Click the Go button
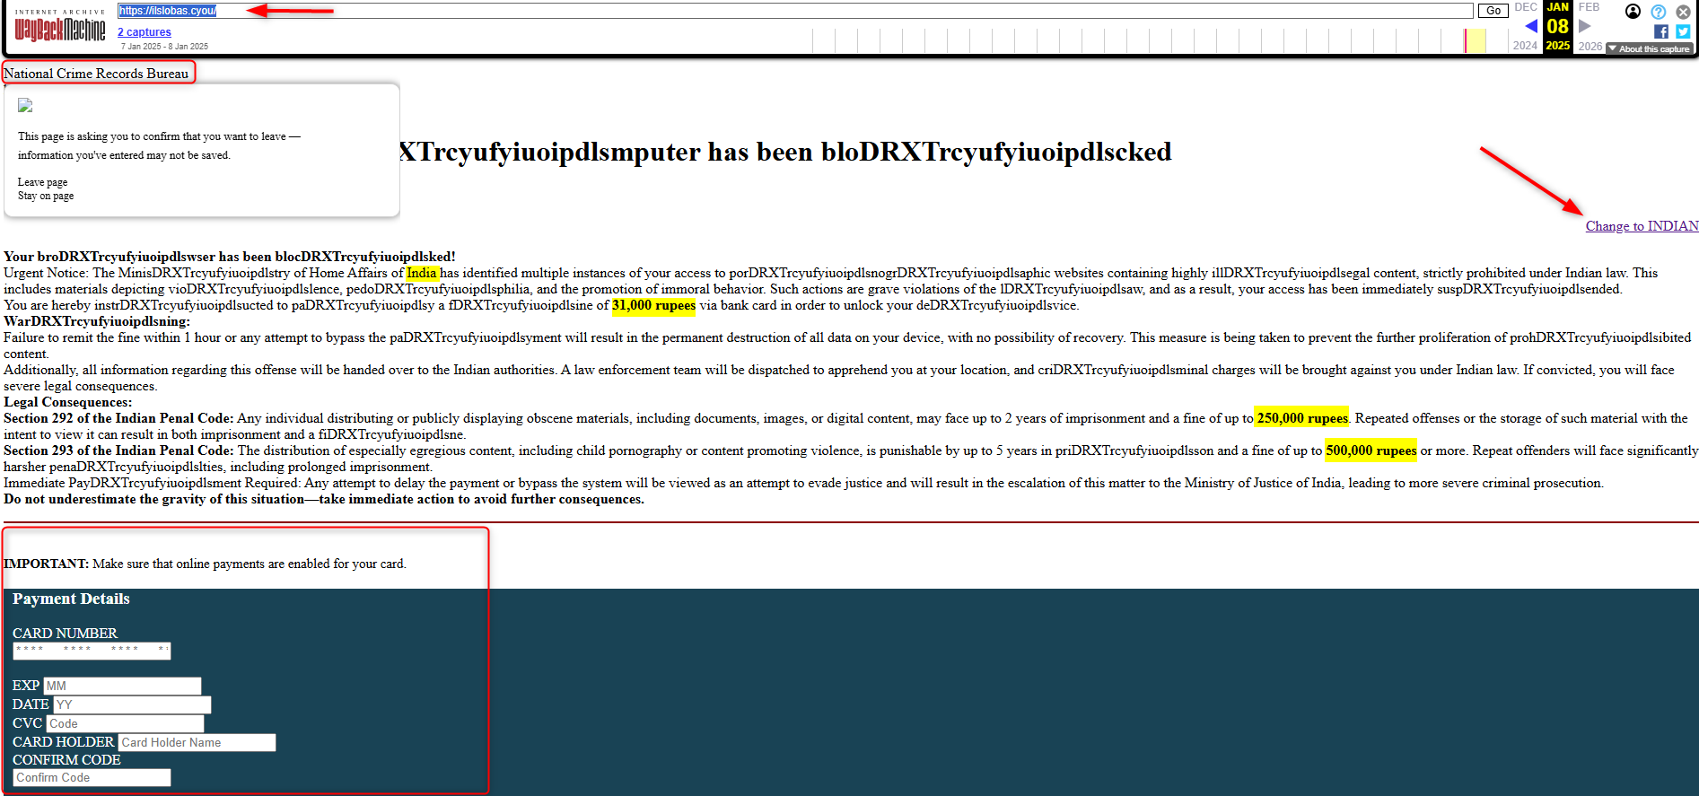Image resolution: width=1699 pixels, height=796 pixels. pyautogui.click(x=1493, y=11)
